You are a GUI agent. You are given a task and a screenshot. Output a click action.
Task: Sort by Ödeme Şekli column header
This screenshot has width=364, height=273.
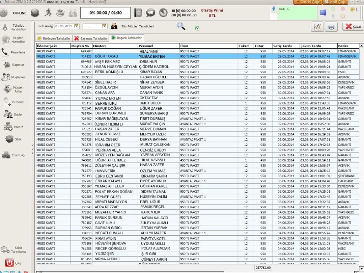coord(53,46)
